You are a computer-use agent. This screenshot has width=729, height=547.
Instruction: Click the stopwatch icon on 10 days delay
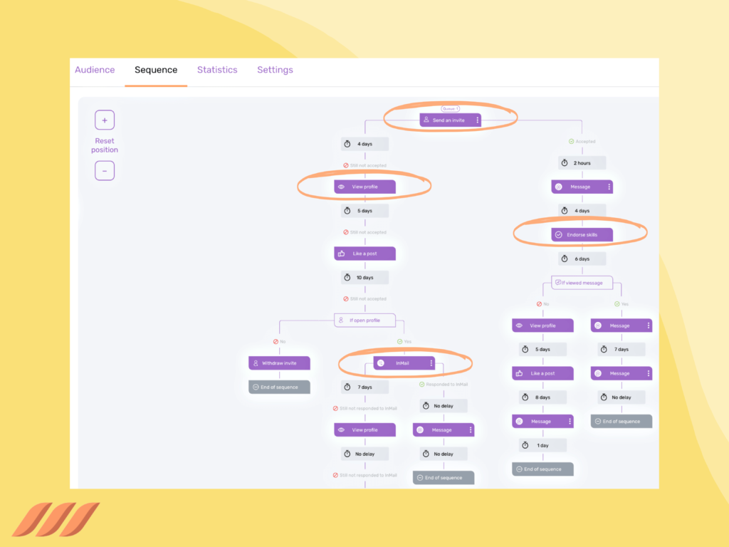(x=347, y=278)
